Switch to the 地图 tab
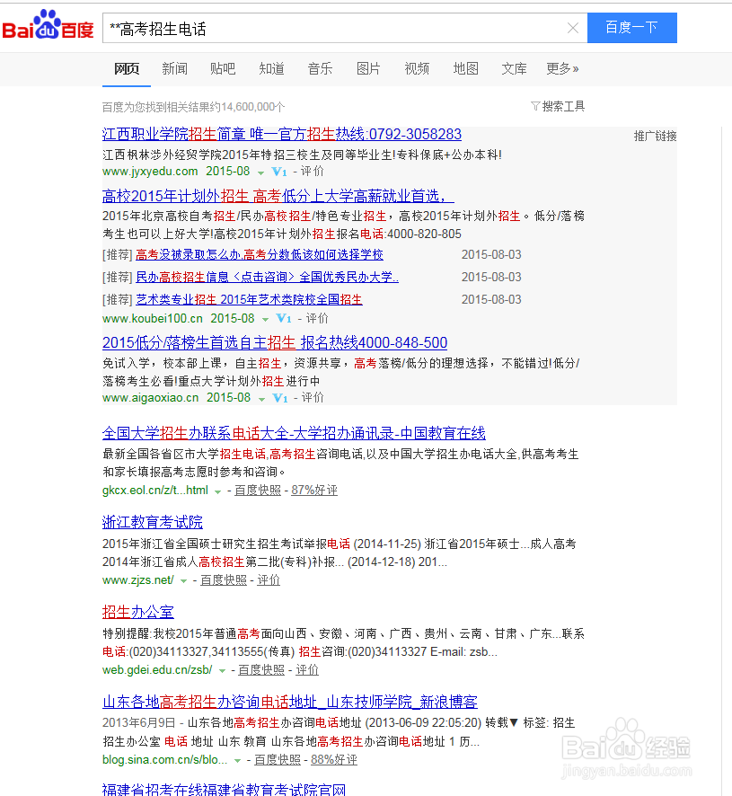The width and height of the screenshot is (732, 796). [x=465, y=68]
